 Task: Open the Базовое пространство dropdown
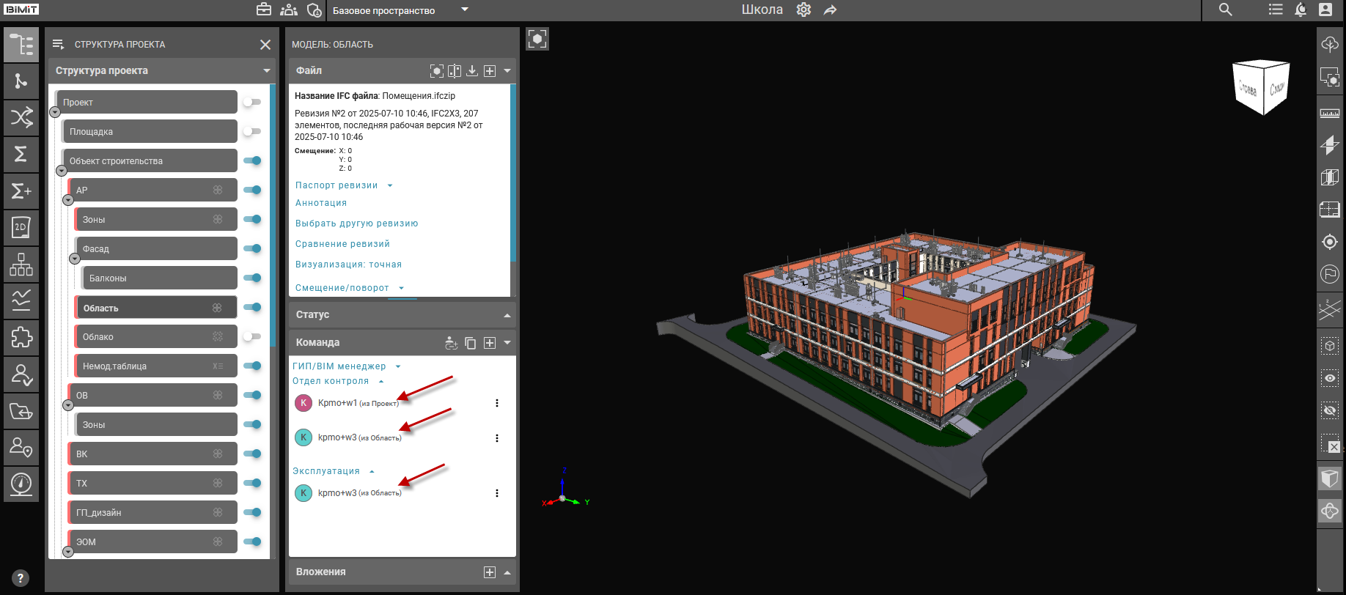[397, 10]
